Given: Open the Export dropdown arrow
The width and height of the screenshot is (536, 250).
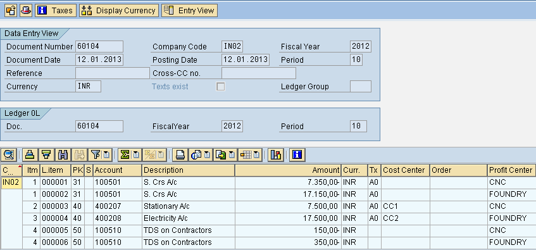Looking at the screenshot, I should click(232, 155).
